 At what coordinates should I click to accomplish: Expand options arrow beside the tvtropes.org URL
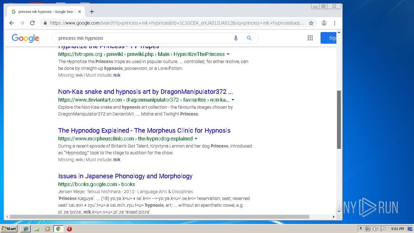[x=228, y=54]
